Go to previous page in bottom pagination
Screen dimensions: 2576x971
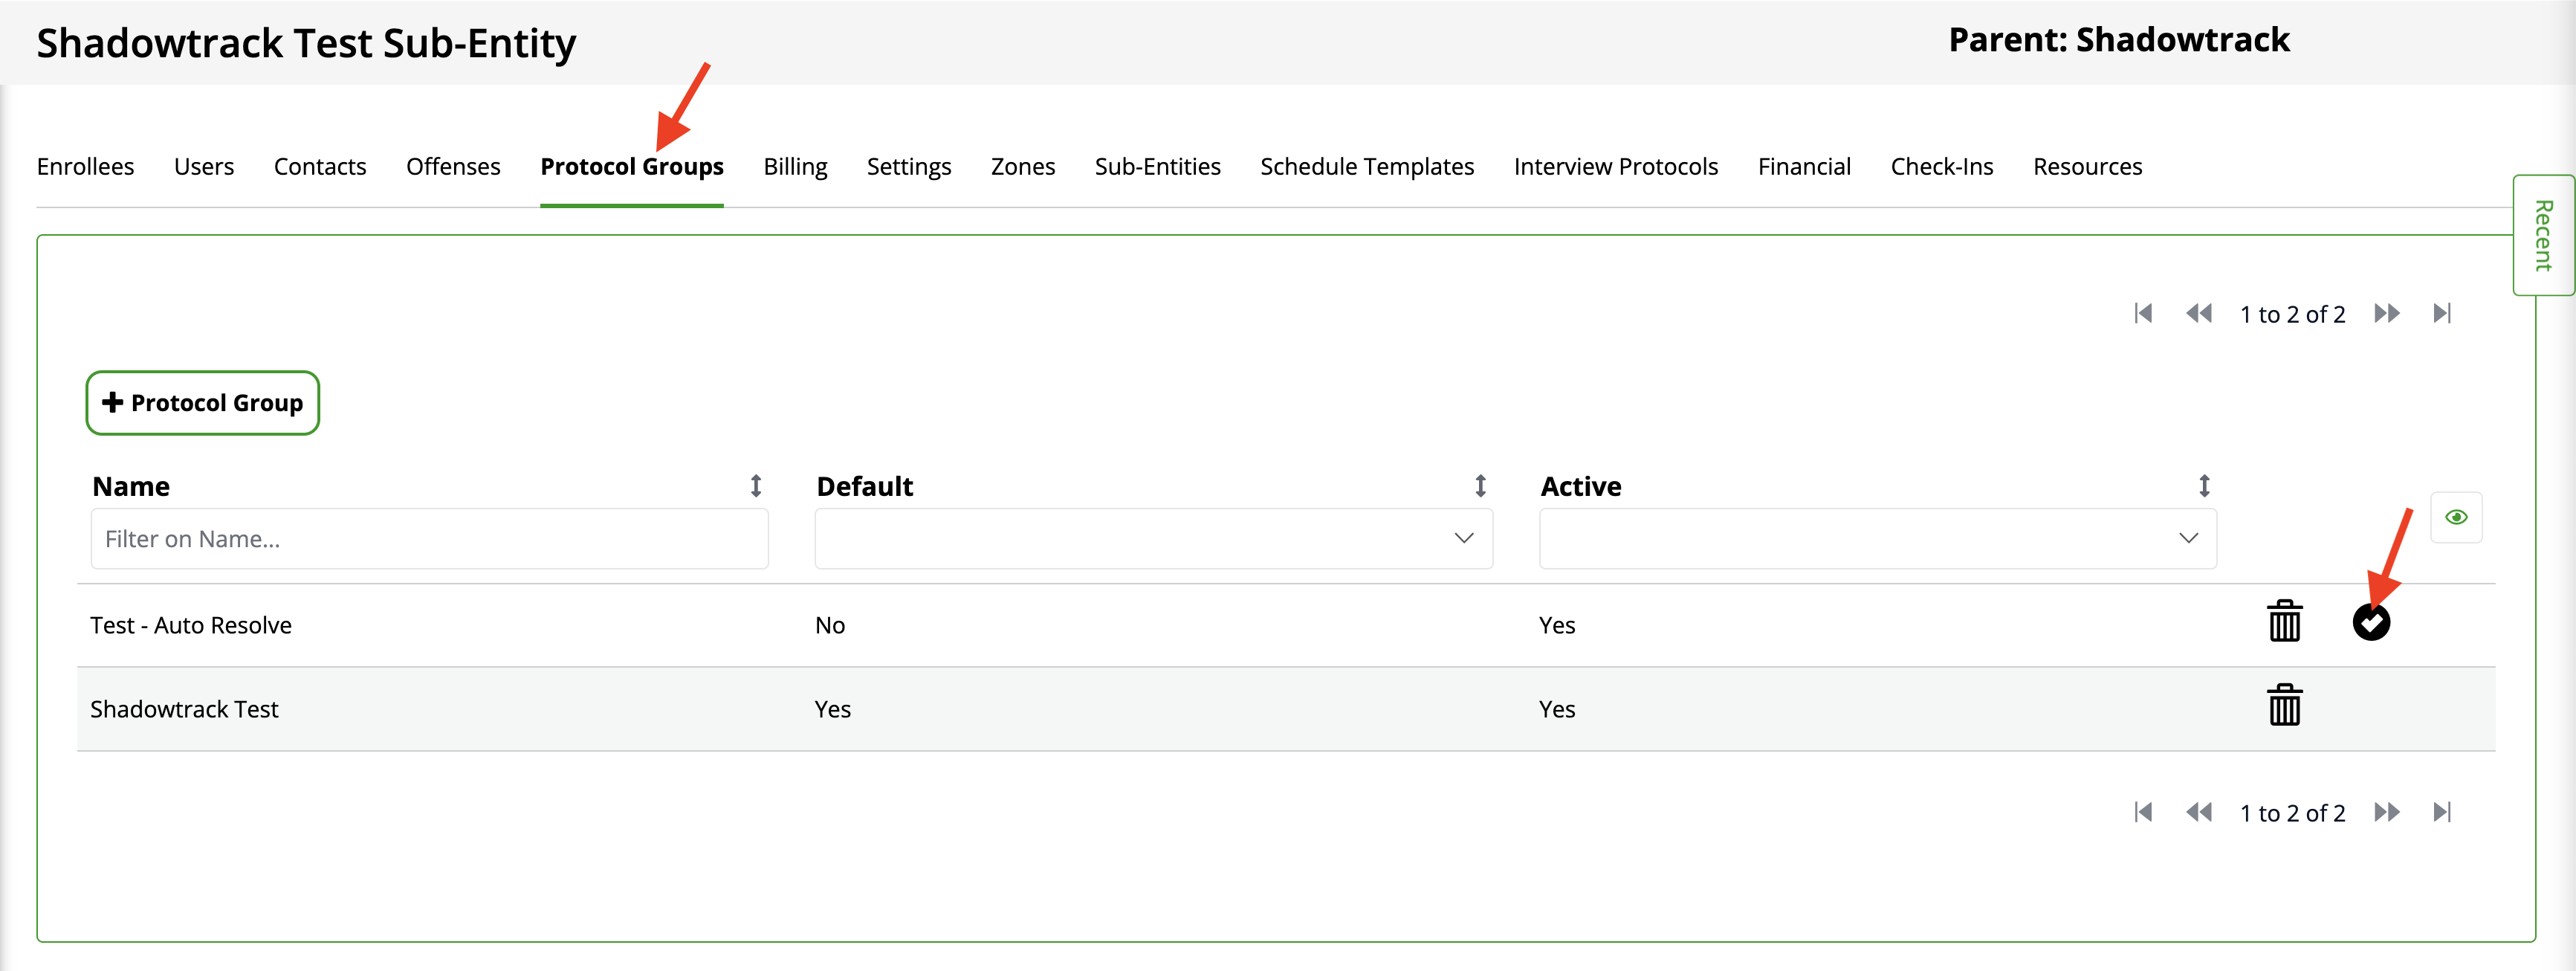(x=2198, y=812)
